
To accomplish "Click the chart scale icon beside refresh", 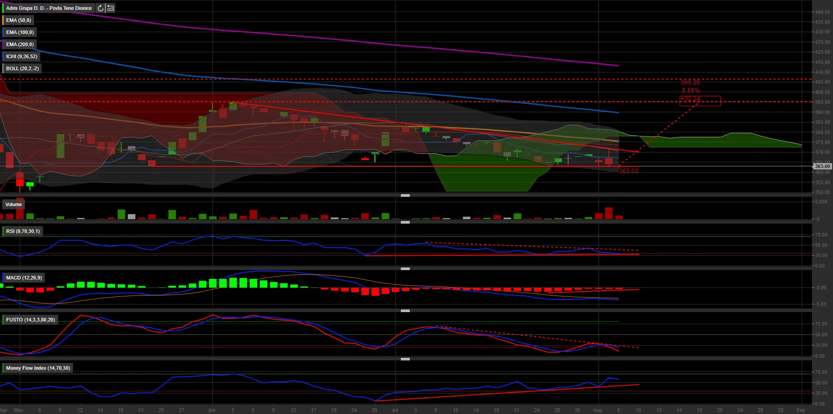I will pyautogui.click(x=110, y=8).
